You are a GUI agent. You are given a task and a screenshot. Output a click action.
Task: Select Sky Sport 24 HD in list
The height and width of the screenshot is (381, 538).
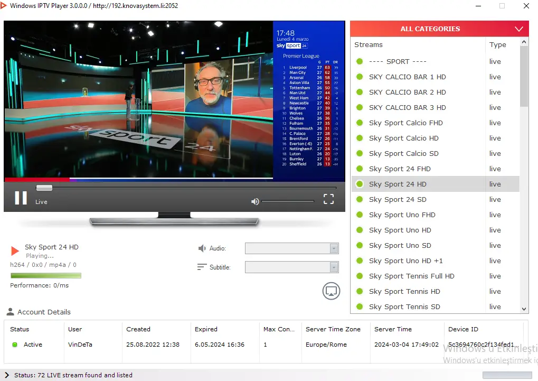coord(435,184)
